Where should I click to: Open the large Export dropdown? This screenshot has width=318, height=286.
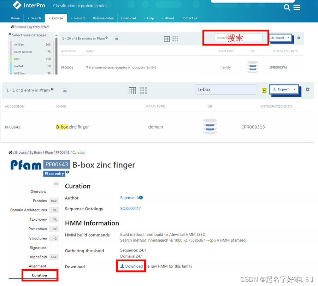coord(284,89)
